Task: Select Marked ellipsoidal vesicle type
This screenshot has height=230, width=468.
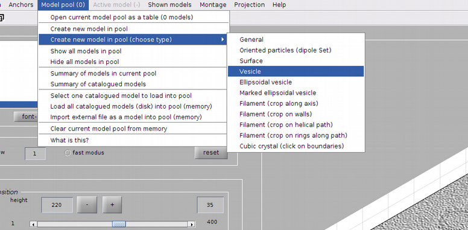Action: [x=296, y=93]
